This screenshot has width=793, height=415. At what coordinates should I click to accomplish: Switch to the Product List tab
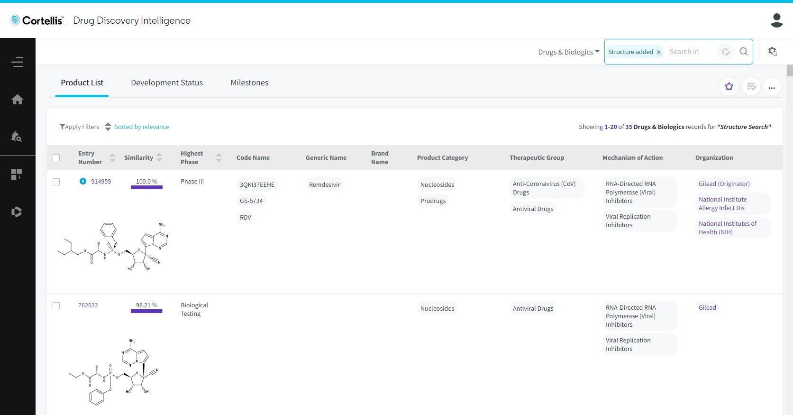pyautogui.click(x=82, y=83)
